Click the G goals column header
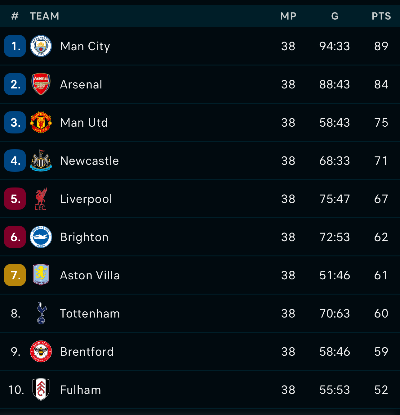 pos(335,16)
